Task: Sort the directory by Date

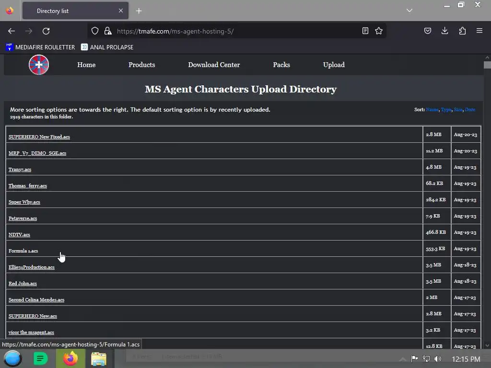Action: 470,110
